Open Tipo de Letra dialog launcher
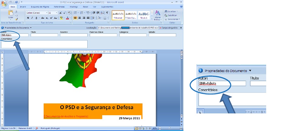The image size is (298, 131). tap(71, 23)
